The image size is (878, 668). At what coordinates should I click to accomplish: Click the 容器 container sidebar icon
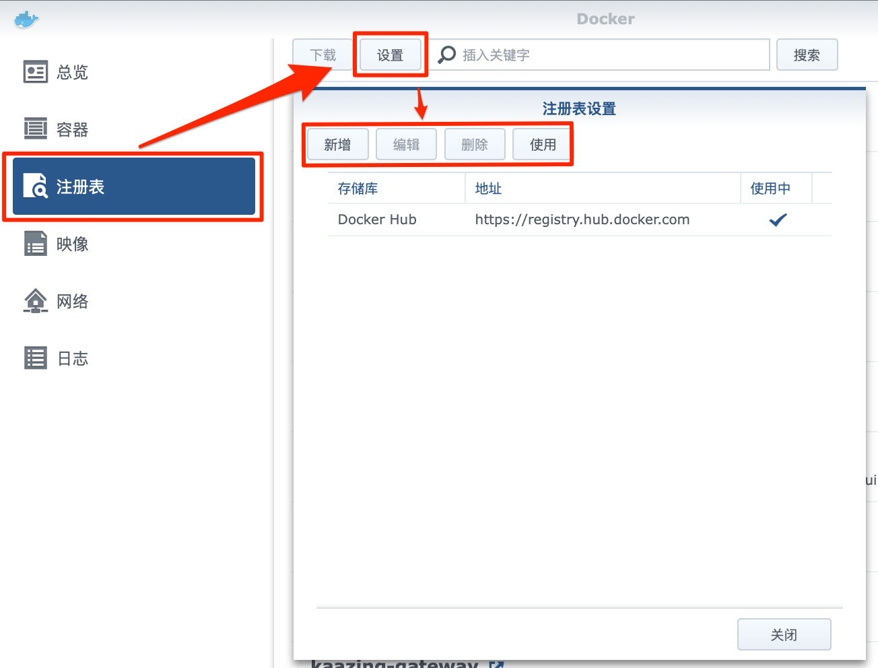[36, 128]
